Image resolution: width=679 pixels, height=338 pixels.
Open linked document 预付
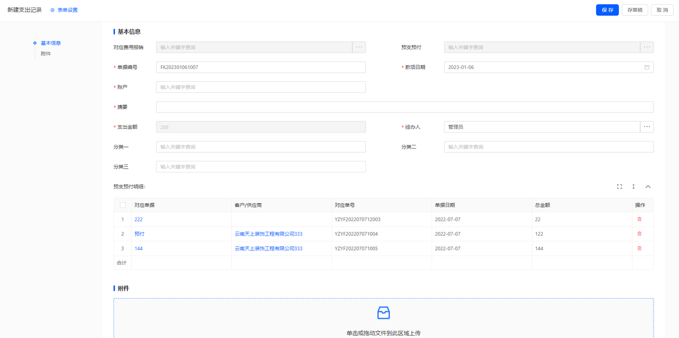click(x=139, y=234)
